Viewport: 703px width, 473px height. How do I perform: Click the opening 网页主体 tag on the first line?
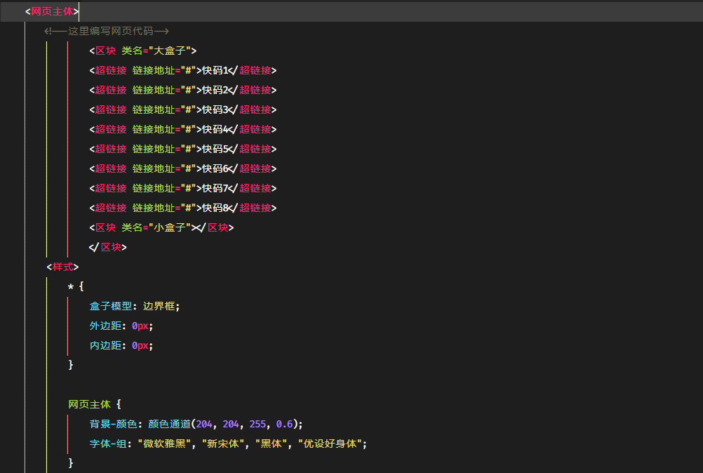point(52,12)
